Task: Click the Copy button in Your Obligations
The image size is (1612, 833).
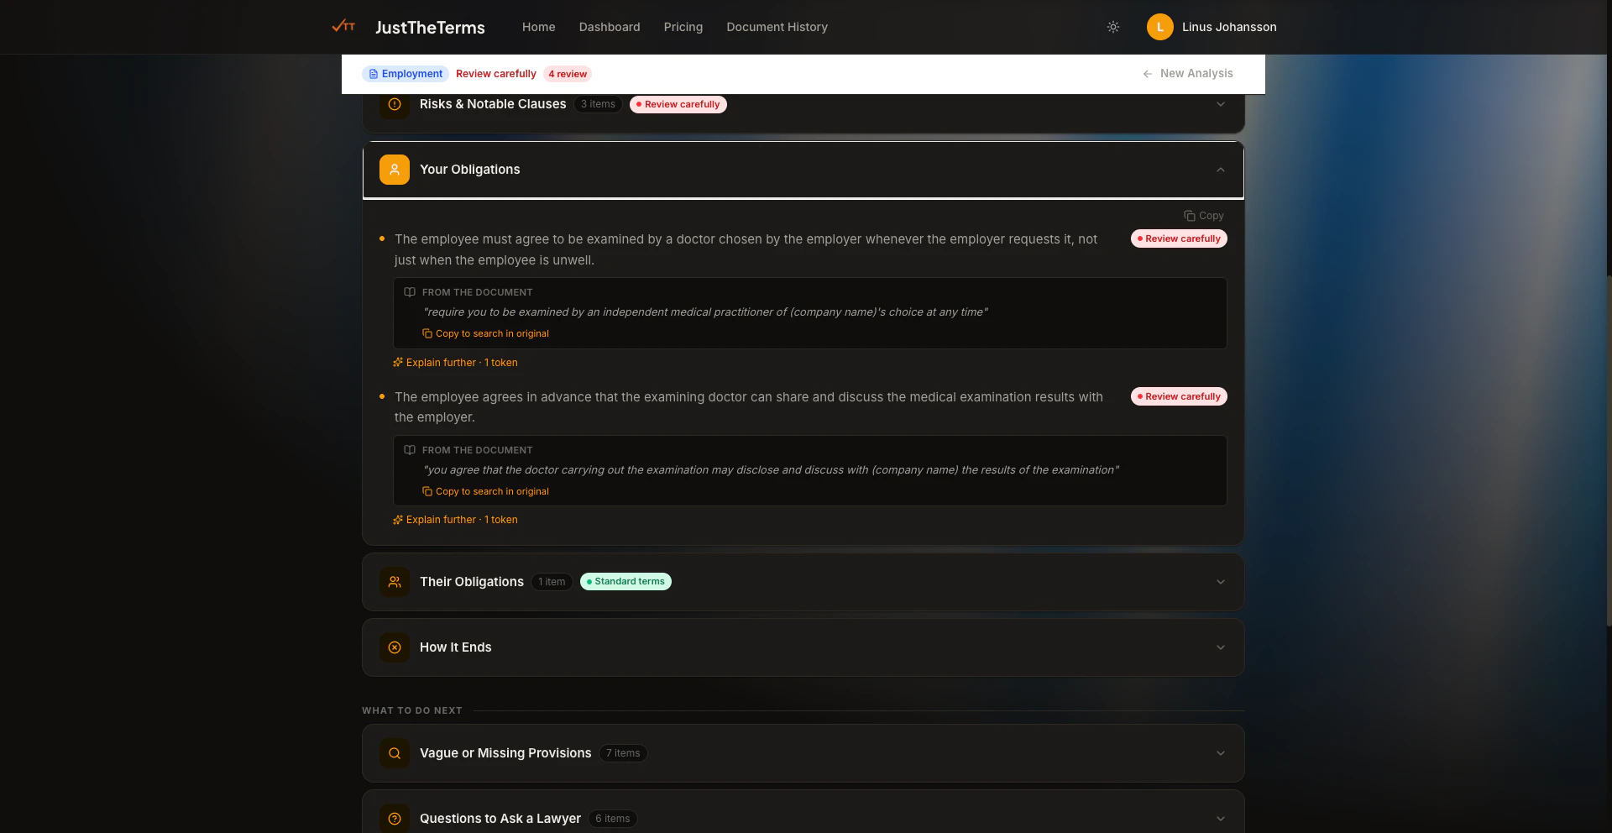Action: tap(1204, 216)
